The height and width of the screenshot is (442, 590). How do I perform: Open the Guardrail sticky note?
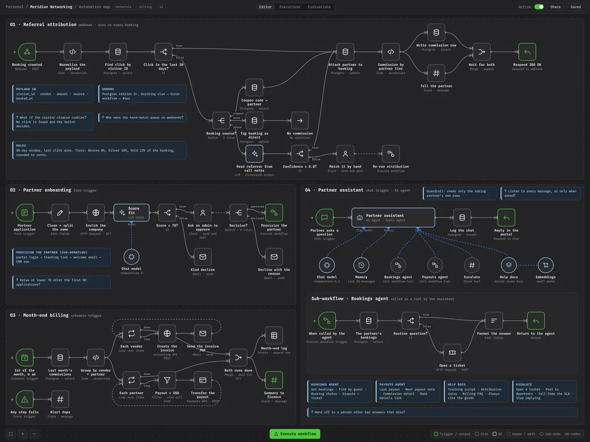point(460,193)
